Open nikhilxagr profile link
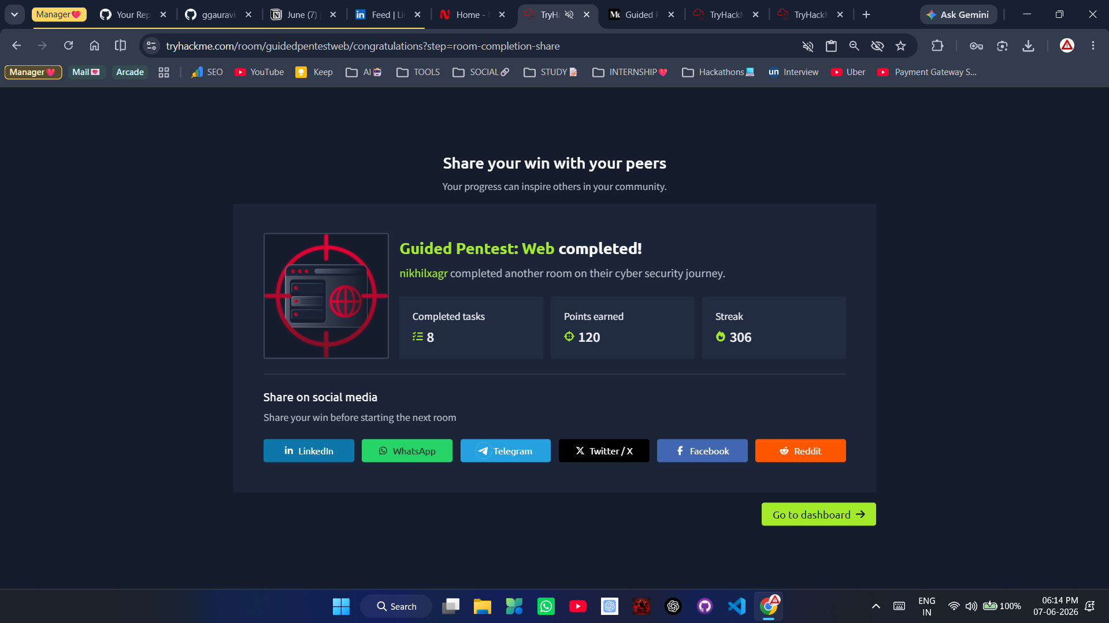1109x623 pixels. [423, 273]
